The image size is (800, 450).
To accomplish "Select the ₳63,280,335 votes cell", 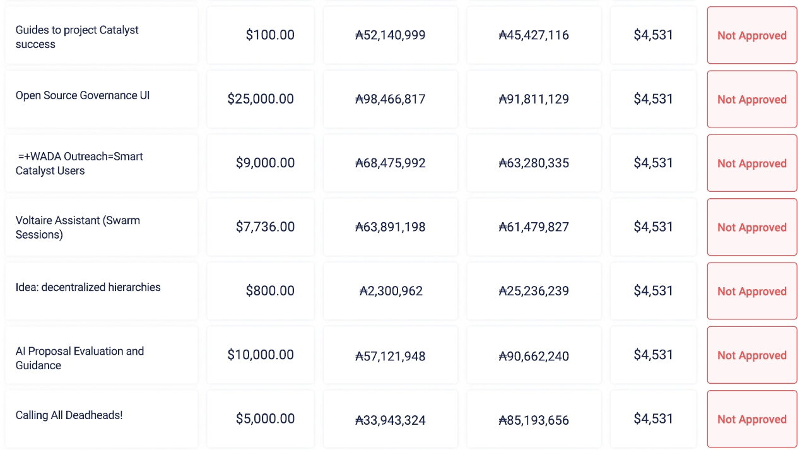I will tap(534, 163).
